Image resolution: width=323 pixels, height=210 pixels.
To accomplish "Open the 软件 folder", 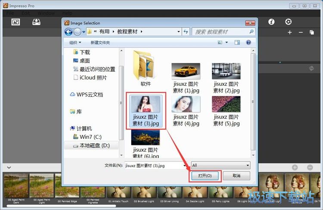I will 146,68.
